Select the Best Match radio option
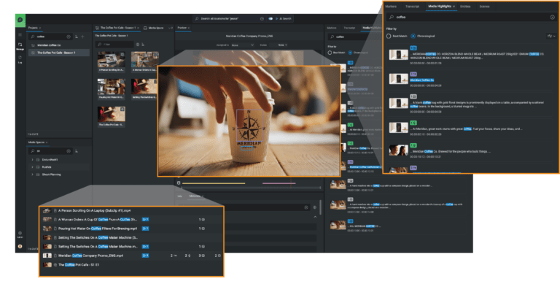 pyautogui.click(x=389, y=36)
